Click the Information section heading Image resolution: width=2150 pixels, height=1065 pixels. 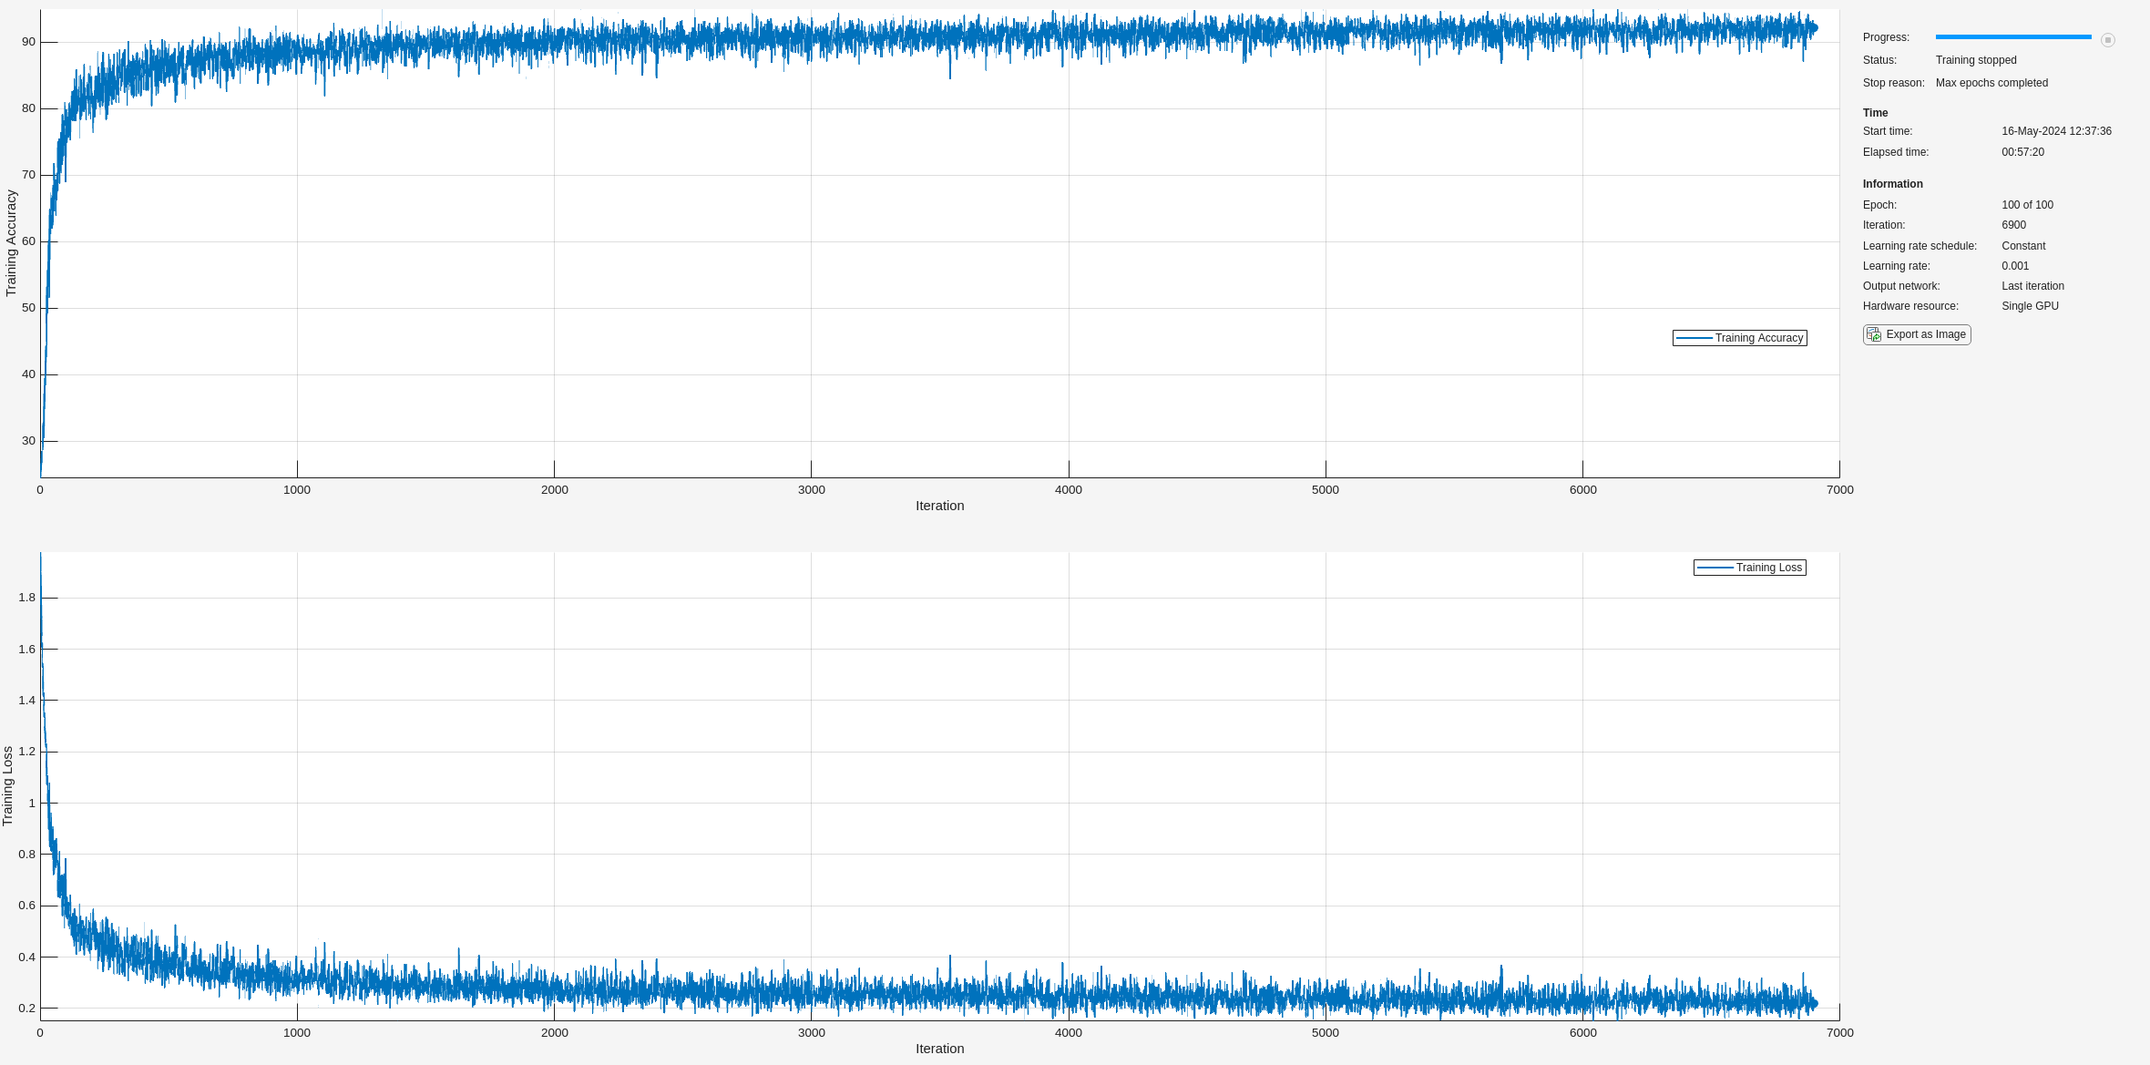point(1892,184)
